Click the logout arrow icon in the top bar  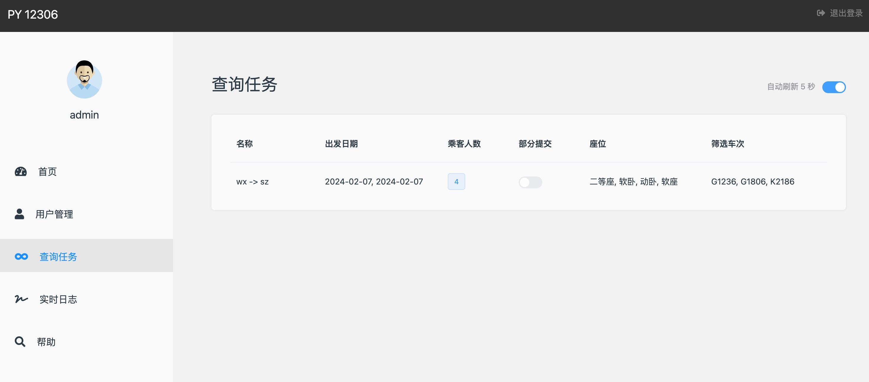821,13
